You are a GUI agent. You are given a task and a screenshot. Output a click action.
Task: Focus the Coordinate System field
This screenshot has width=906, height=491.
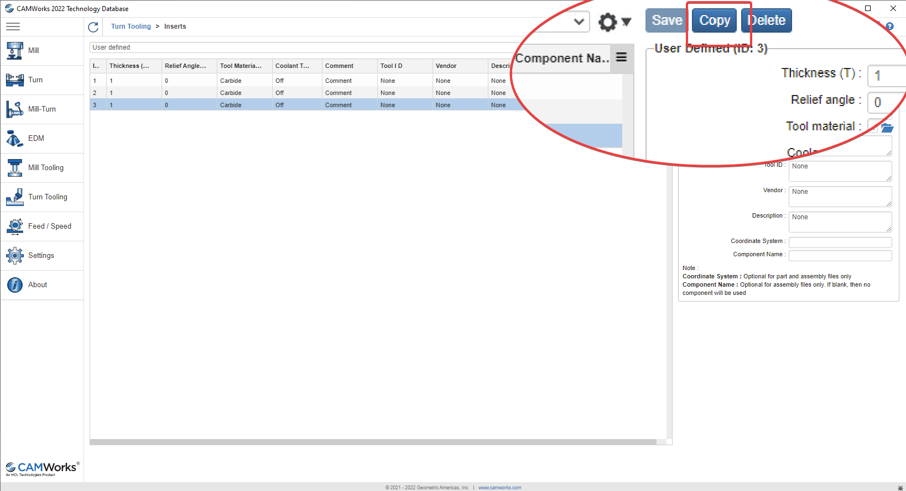tap(840, 242)
